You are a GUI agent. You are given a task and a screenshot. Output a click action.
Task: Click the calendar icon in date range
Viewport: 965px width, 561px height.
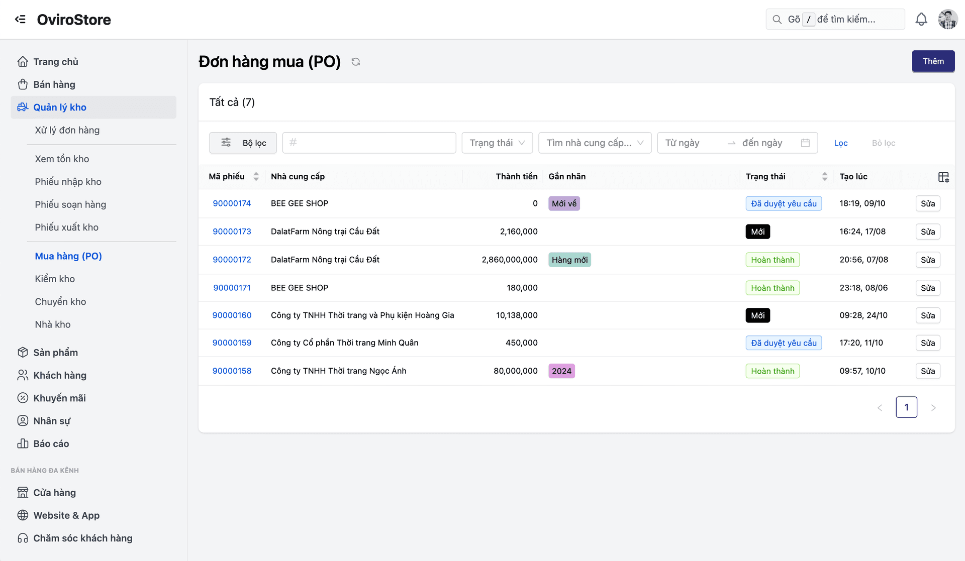tap(805, 143)
